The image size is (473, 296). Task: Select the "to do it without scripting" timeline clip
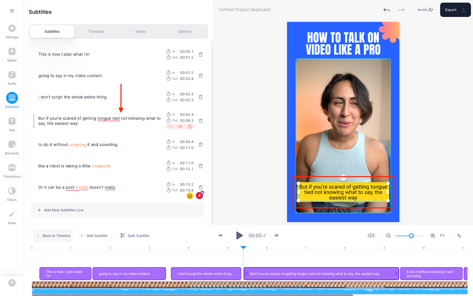tap(431, 274)
